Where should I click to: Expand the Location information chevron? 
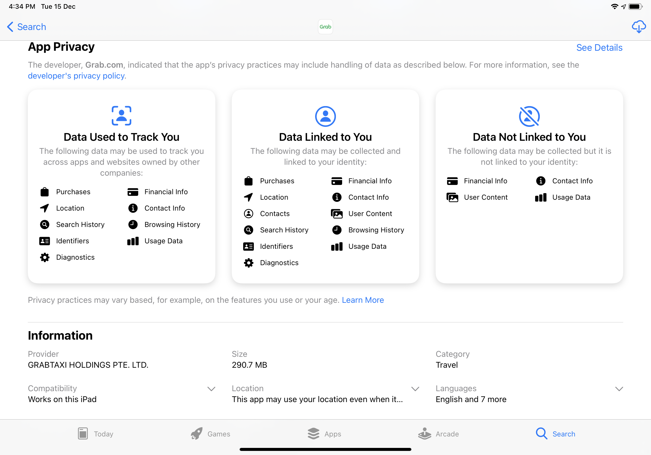click(415, 389)
